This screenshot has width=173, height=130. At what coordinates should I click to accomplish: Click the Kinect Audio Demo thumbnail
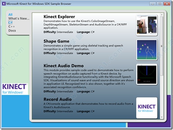point(147,74)
